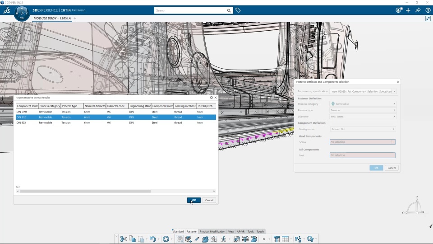Click the anchor-shaped positioning icon
This screenshot has width=433, height=244.
pos(223,239)
